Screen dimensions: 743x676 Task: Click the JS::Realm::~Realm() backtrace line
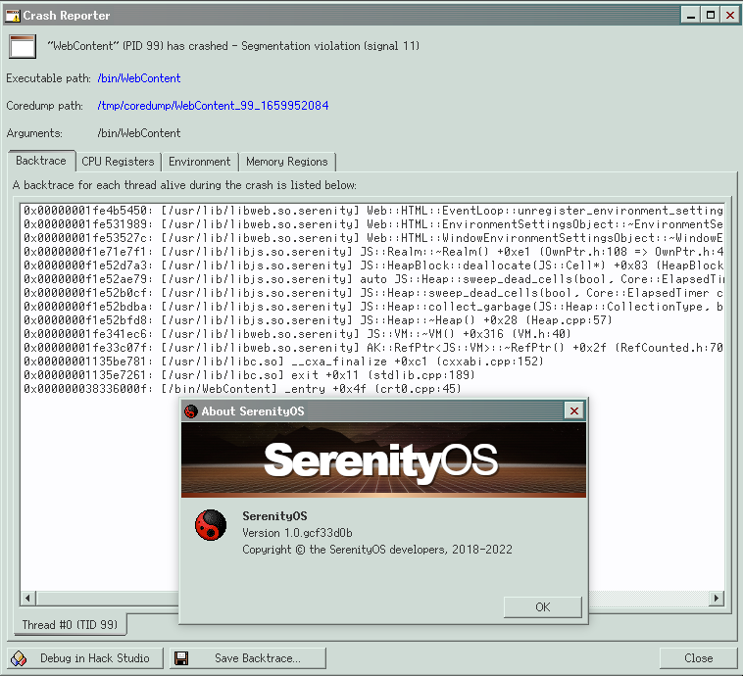373,252
